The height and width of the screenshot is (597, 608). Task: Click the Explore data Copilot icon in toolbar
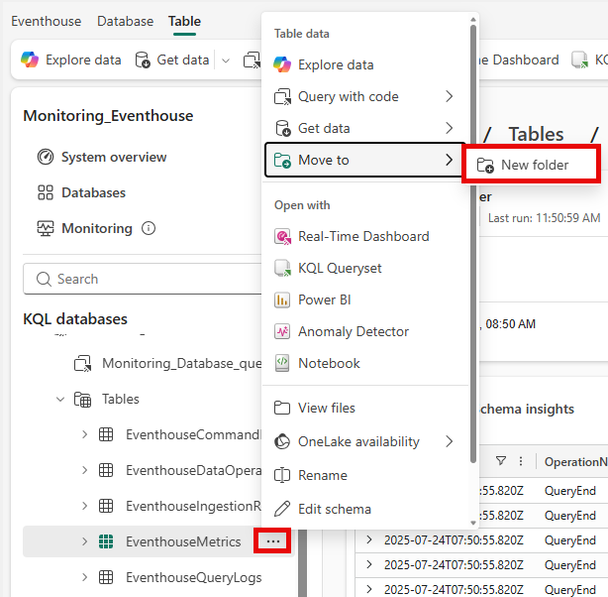click(x=30, y=60)
